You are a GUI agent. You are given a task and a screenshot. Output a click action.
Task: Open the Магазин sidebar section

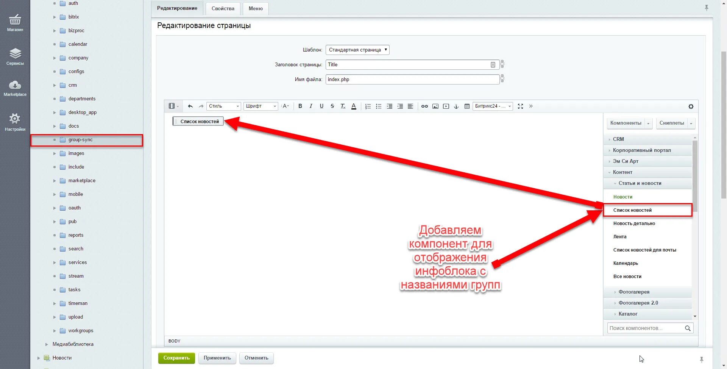click(x=15, y=23)
